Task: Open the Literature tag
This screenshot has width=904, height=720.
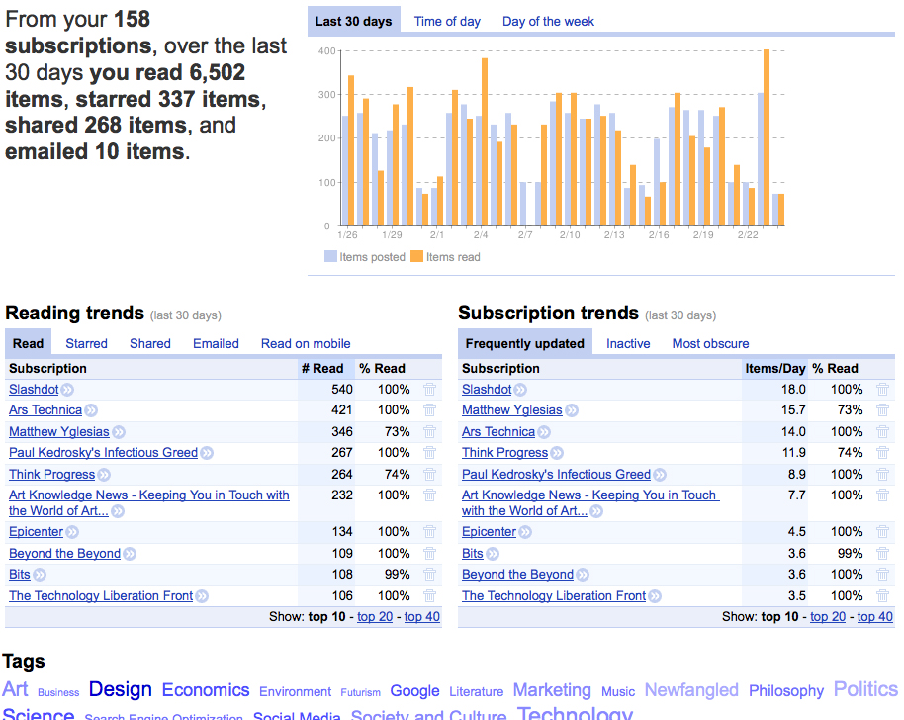Action: (476, 691)
